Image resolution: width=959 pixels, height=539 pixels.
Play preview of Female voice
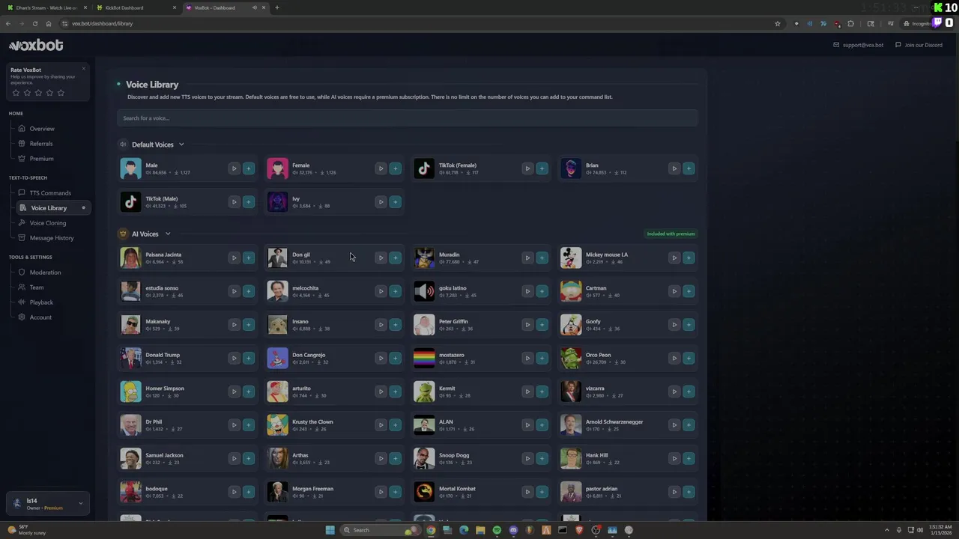coord(381,168)
